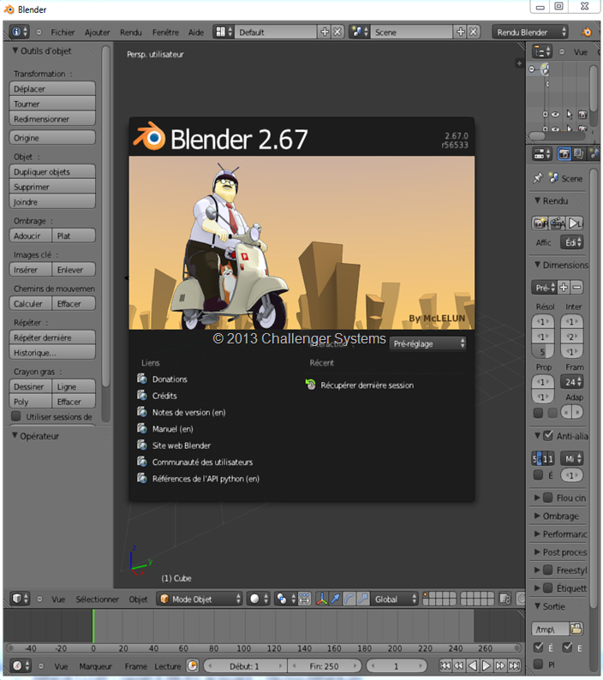Screen dimensions: 603x680
Task: Click the scene browse icon
Action: [360, 32]
